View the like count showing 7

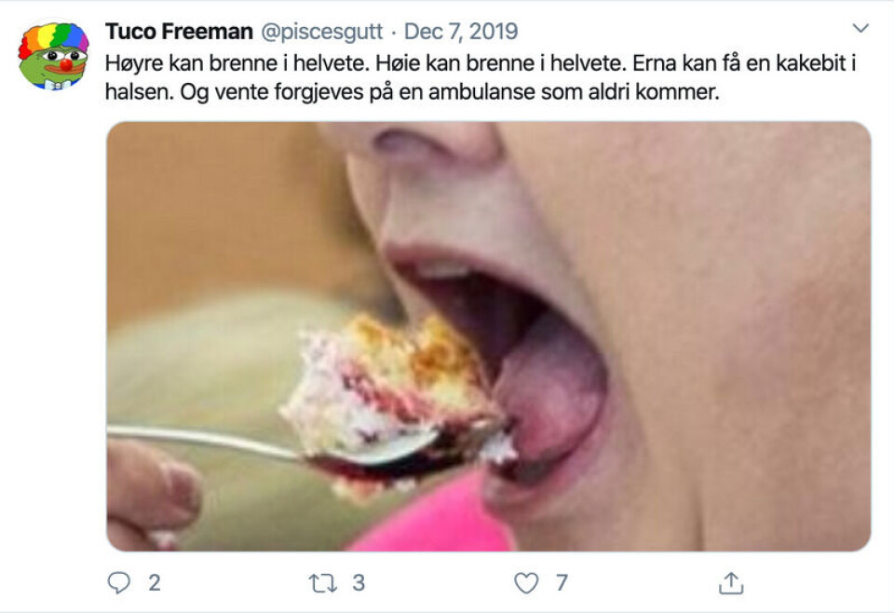pos(562,583)
